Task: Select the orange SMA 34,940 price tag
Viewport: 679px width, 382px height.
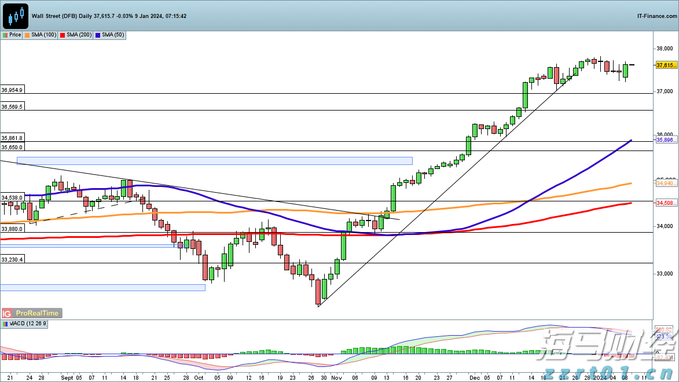Action: 666,183
